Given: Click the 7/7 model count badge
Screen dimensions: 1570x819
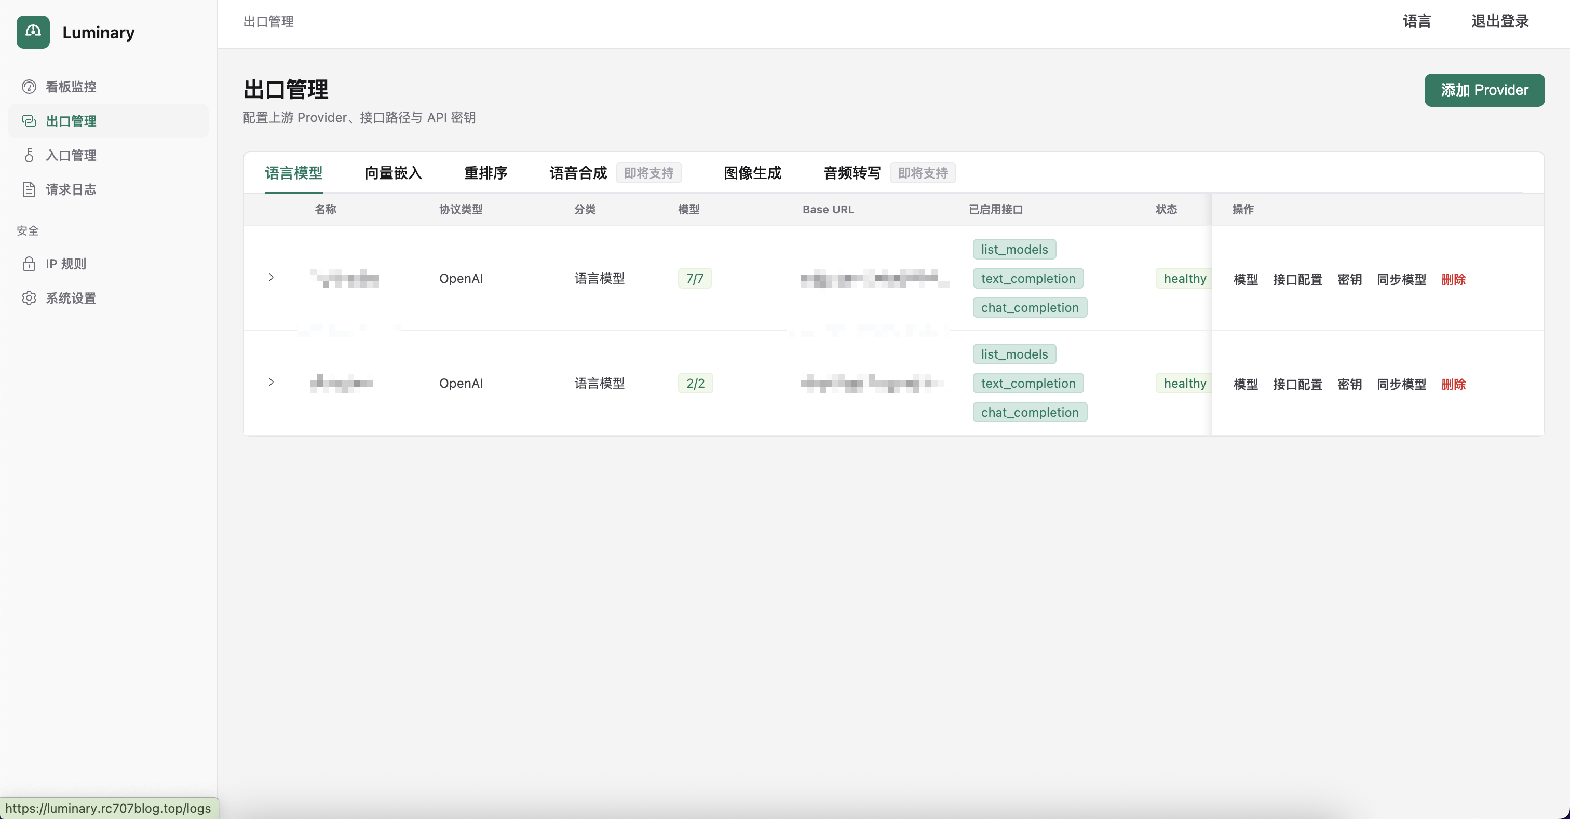Looking at the screenshot, I should [695, 279].
